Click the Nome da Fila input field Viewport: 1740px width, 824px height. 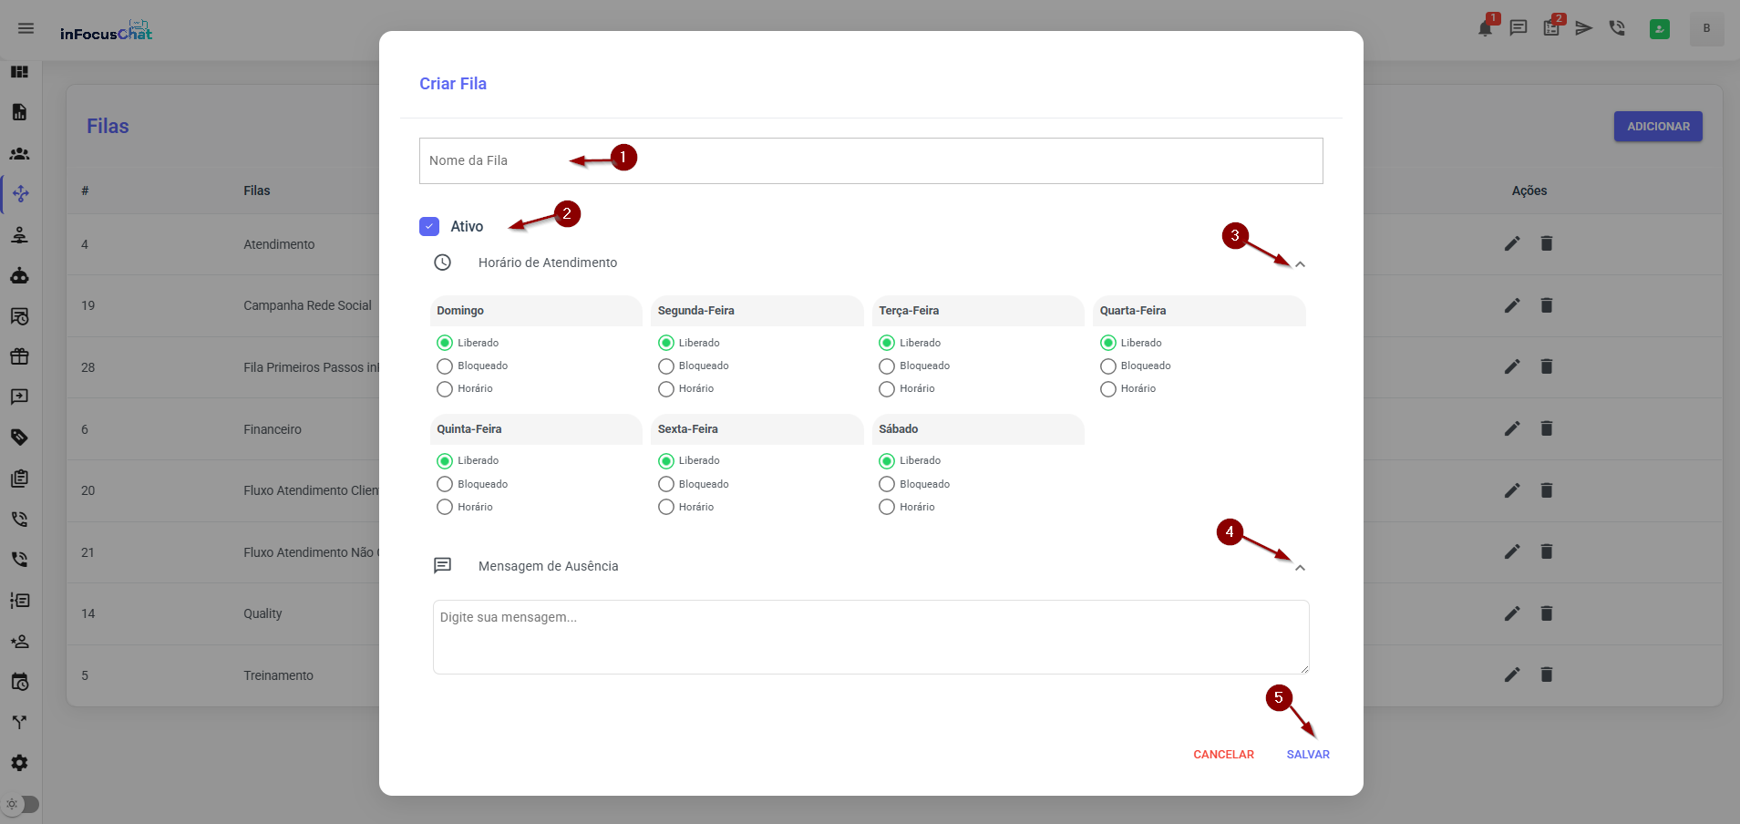[870, 161]
